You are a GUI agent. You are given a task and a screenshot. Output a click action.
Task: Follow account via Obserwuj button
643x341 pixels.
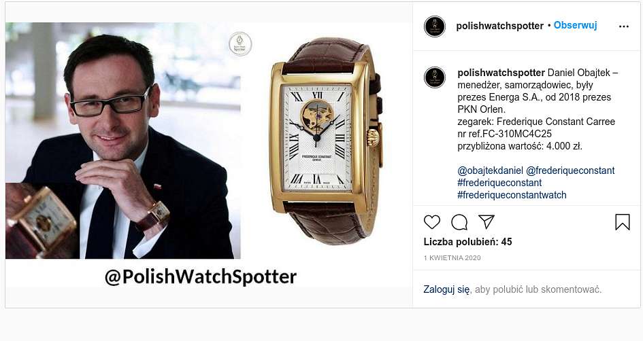point(575,25)
